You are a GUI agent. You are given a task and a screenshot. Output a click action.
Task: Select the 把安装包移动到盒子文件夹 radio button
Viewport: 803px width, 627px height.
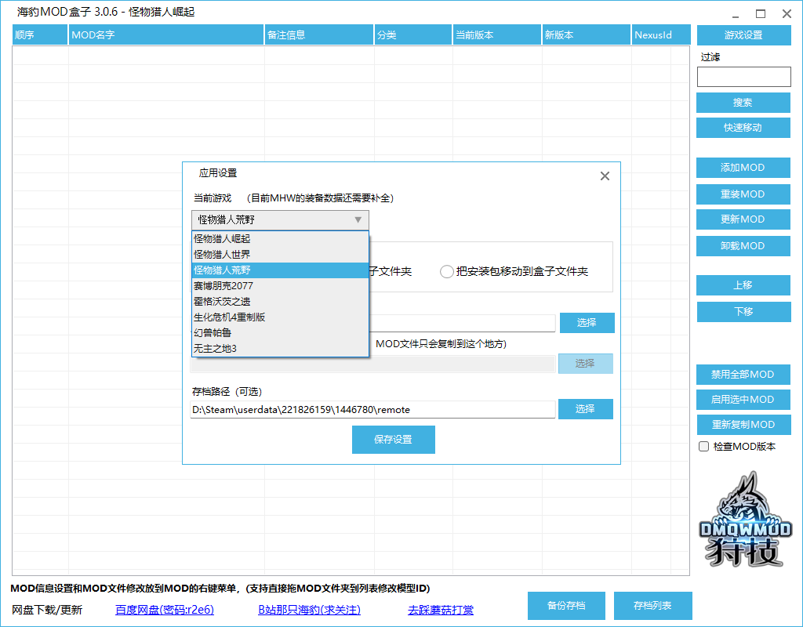pos(446,271)
